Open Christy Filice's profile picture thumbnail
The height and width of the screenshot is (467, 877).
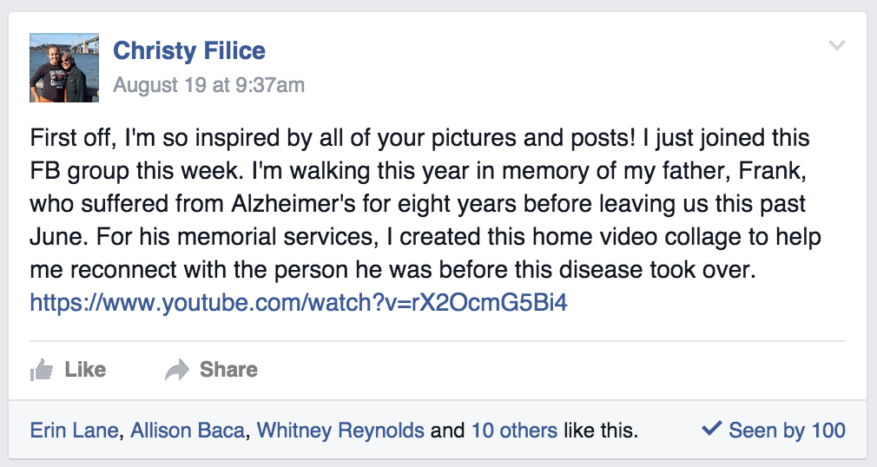(58, 69)
